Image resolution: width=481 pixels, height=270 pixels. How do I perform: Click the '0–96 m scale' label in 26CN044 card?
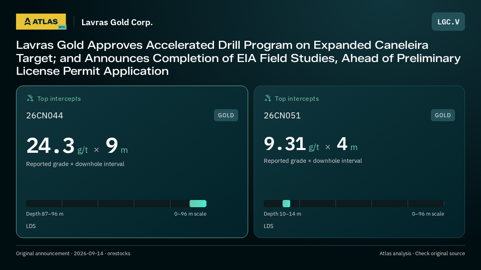(190, 214)
